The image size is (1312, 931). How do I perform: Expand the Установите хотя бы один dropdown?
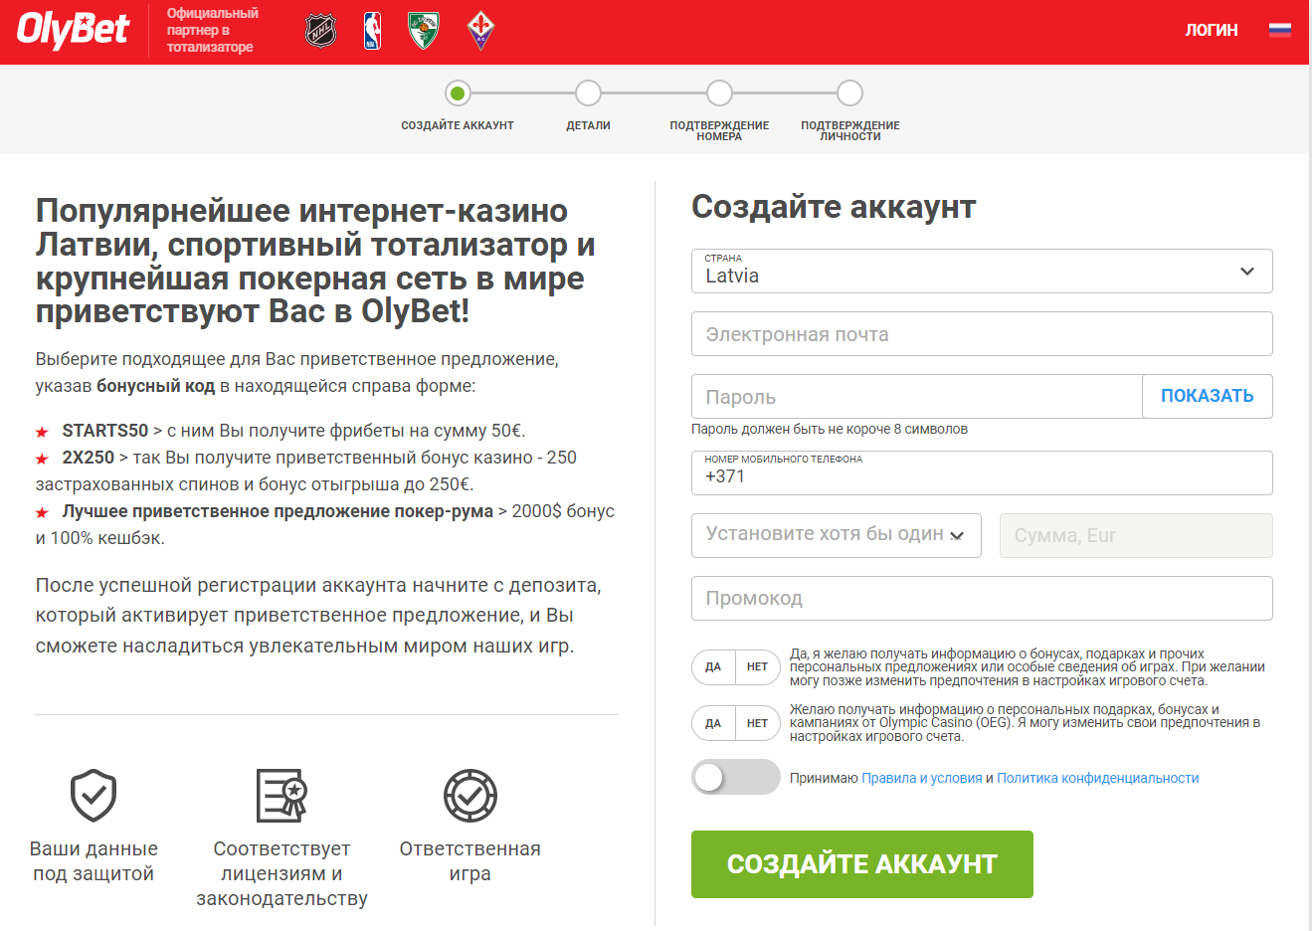(837, 535)
